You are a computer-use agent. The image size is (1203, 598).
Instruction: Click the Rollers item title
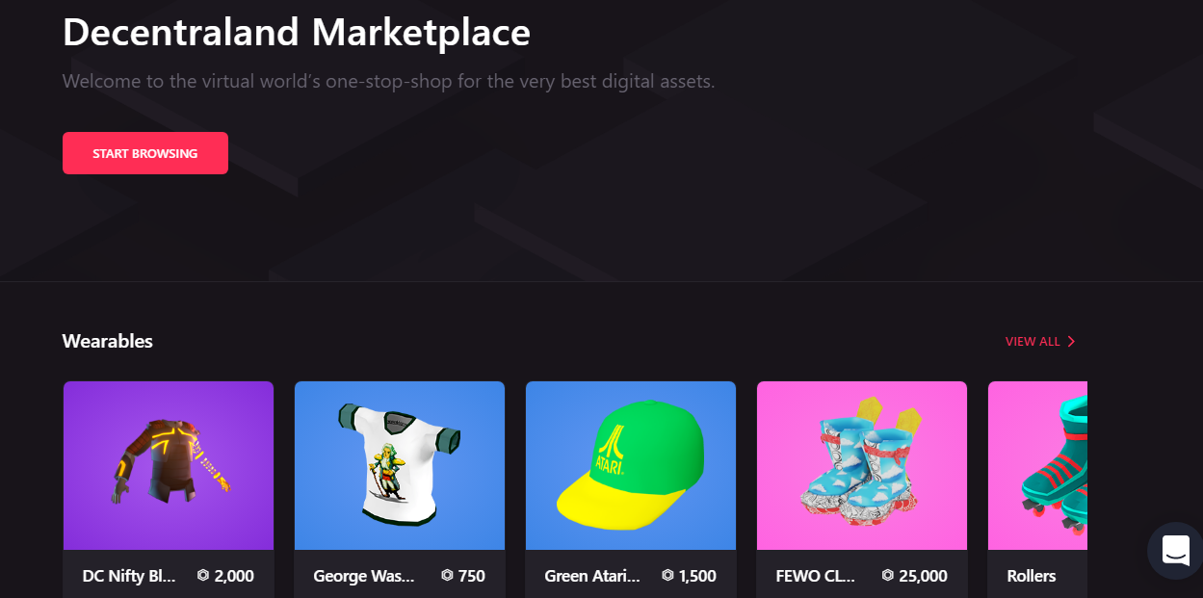(1032, 576)
